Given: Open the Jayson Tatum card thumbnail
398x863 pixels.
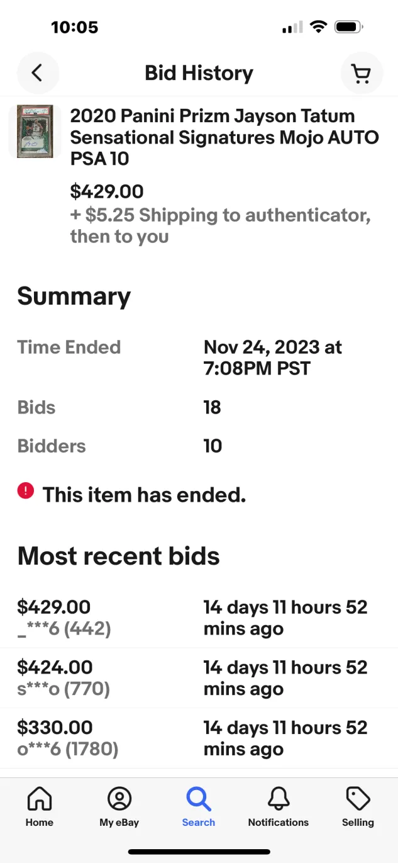Looking at the screenshot, I should pyautogui.click(x=35, y=131).
